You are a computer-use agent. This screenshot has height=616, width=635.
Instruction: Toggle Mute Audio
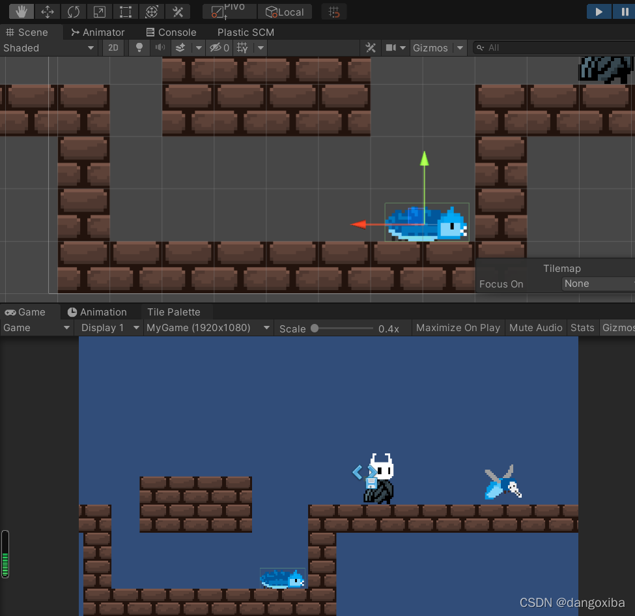click(x=535, y=328)
